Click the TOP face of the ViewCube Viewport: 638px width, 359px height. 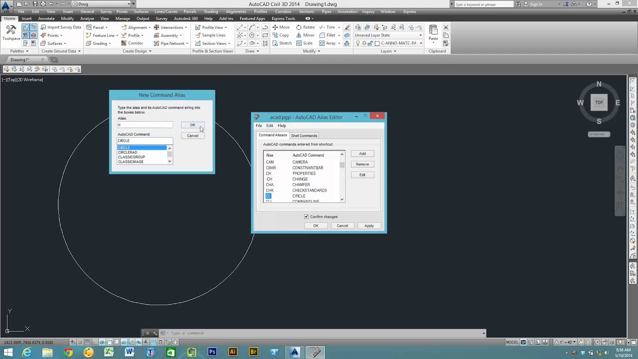[599, 102]
